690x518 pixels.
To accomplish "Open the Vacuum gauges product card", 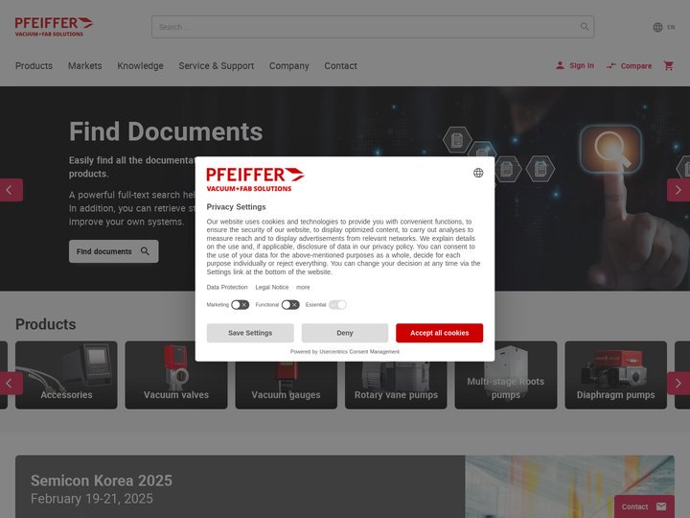I will [x=286, y=375].
